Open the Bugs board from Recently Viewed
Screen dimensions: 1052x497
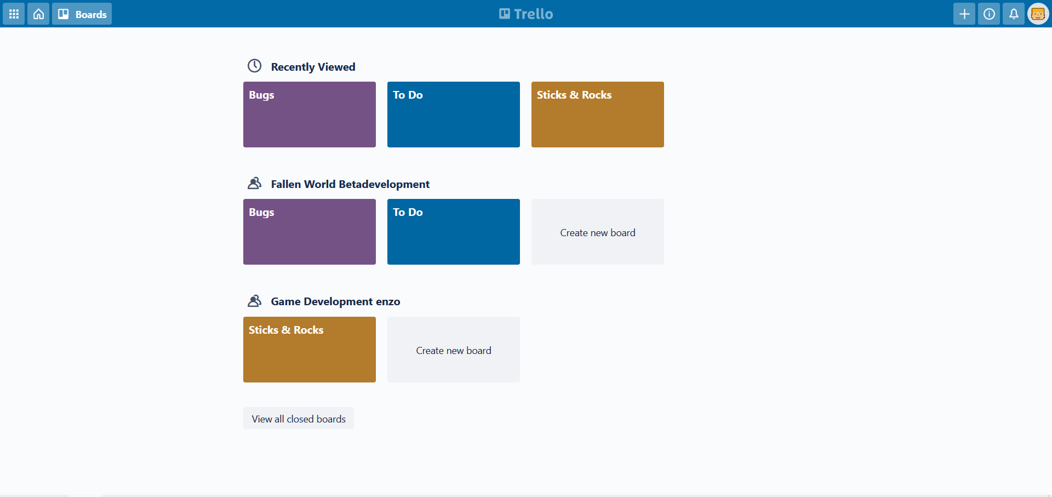pos(309,115)
